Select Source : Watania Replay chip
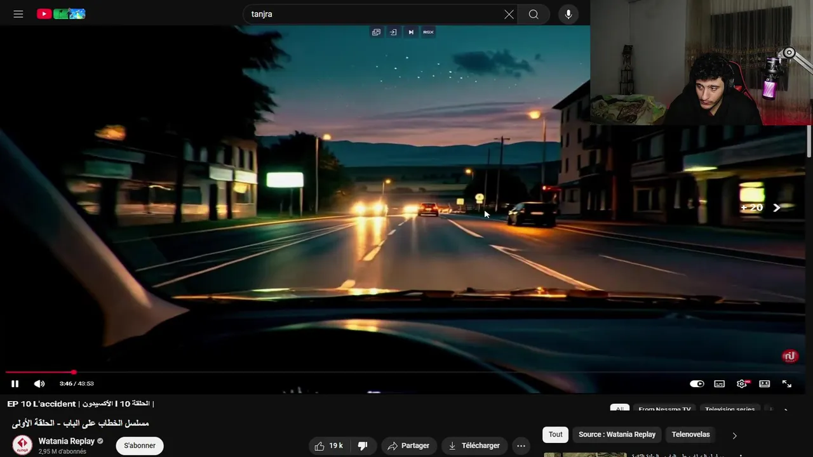 coord(617,435)
